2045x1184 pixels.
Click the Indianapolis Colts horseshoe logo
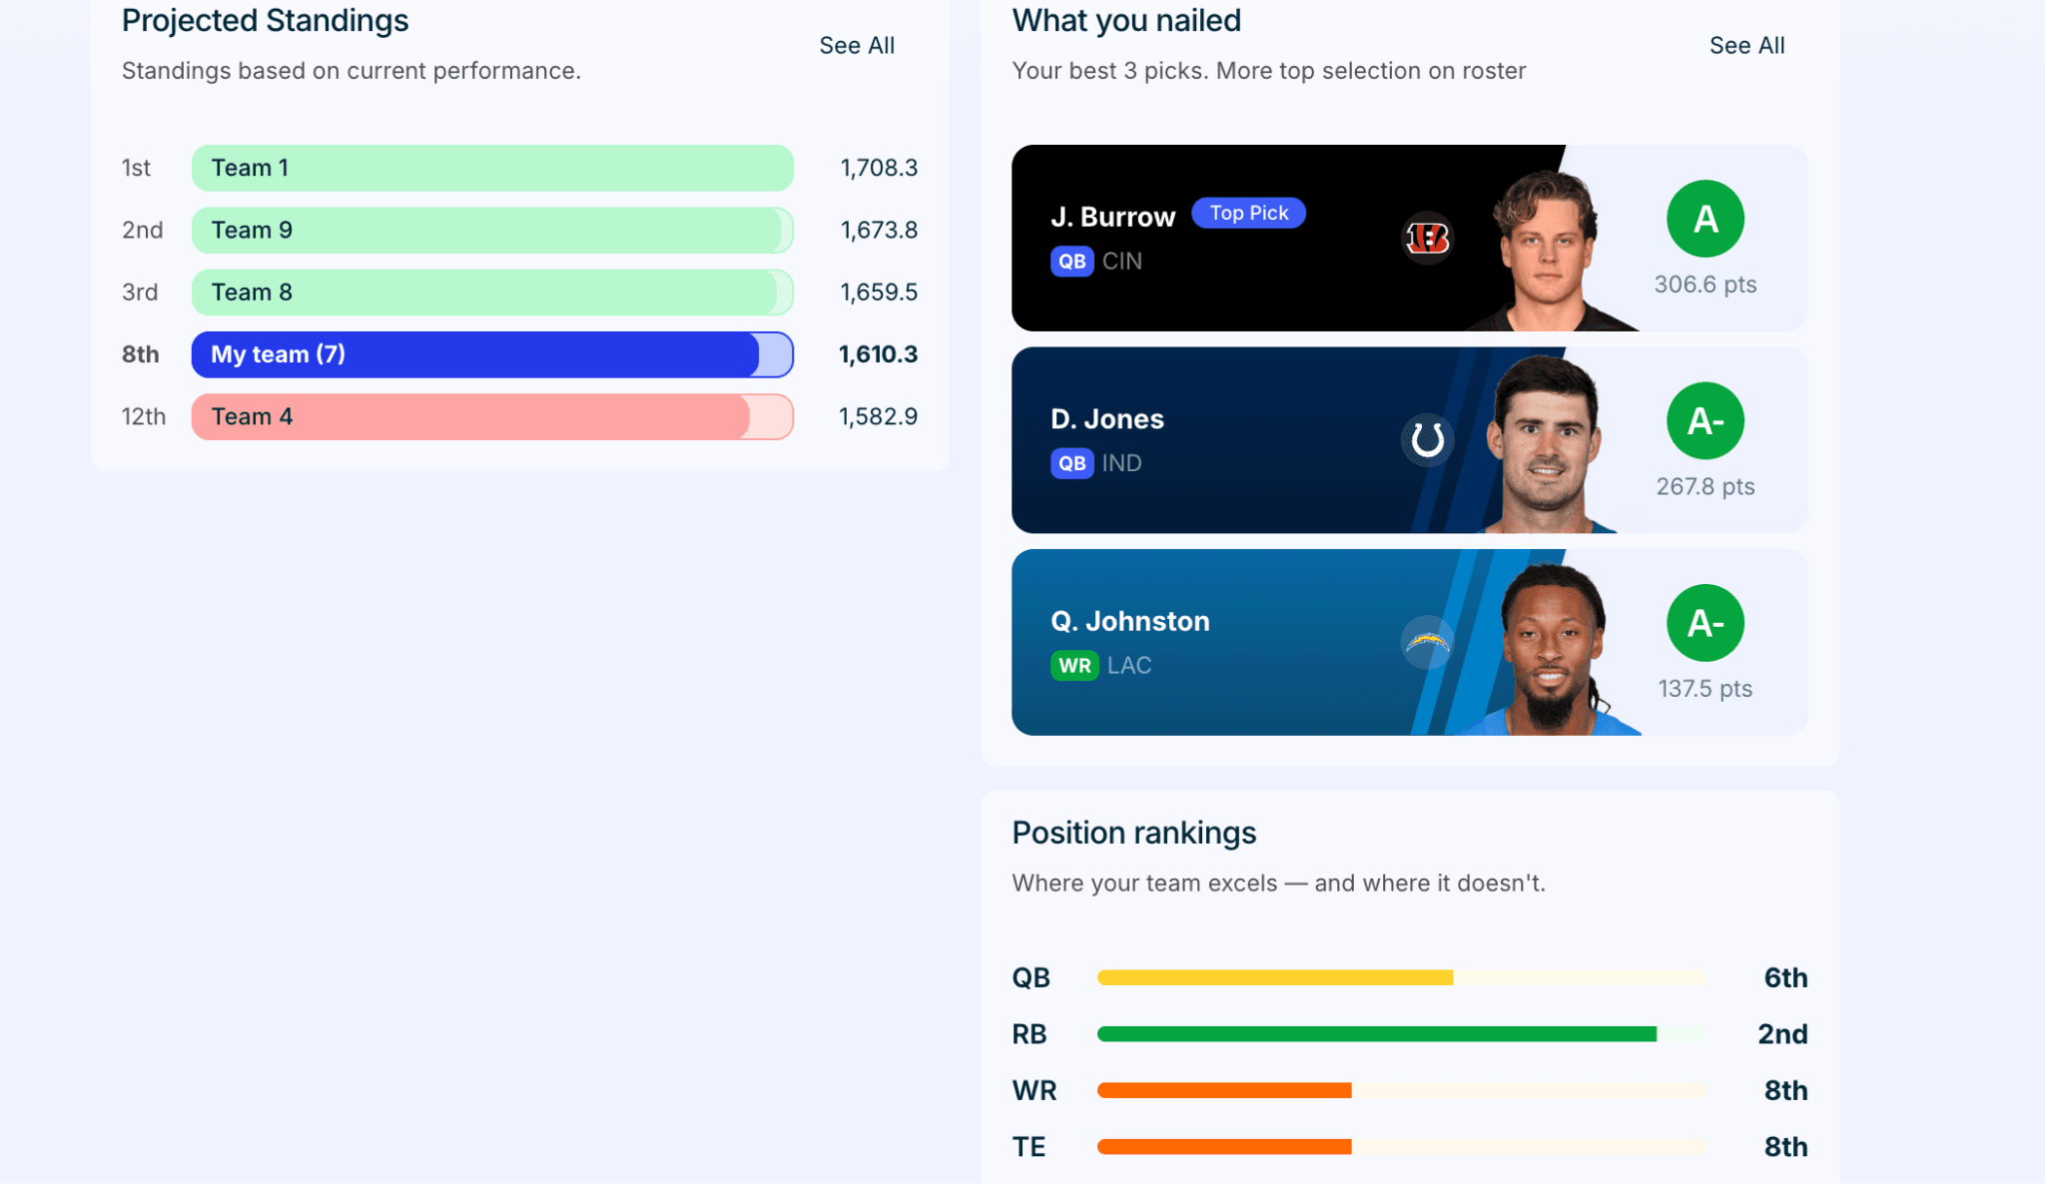pos(1427,440)
